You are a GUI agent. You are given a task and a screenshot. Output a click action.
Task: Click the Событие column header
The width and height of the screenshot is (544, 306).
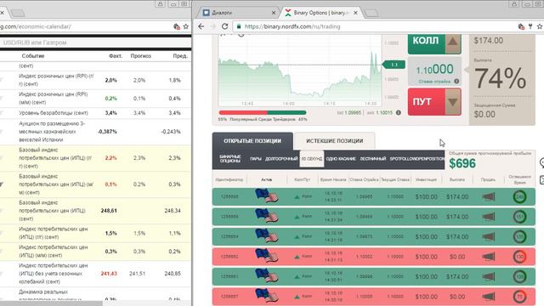tap(33, 56)
